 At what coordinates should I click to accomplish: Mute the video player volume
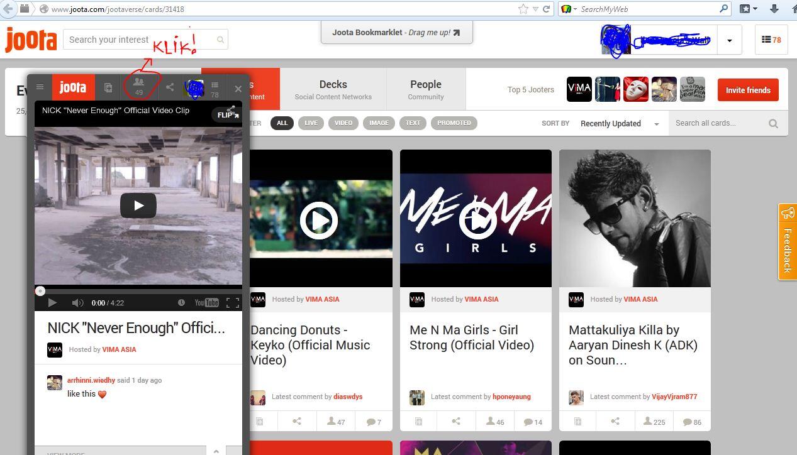pos(78,303)
